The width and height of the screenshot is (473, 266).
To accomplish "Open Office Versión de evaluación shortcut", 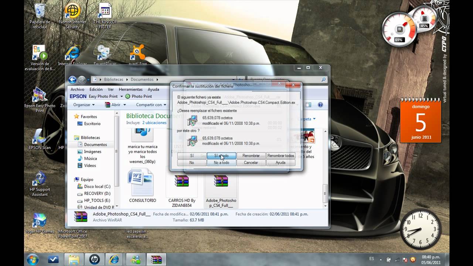I will (40, 58).
